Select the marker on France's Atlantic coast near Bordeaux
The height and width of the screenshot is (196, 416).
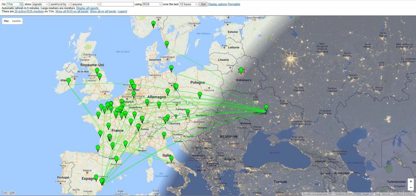[100, 133]
